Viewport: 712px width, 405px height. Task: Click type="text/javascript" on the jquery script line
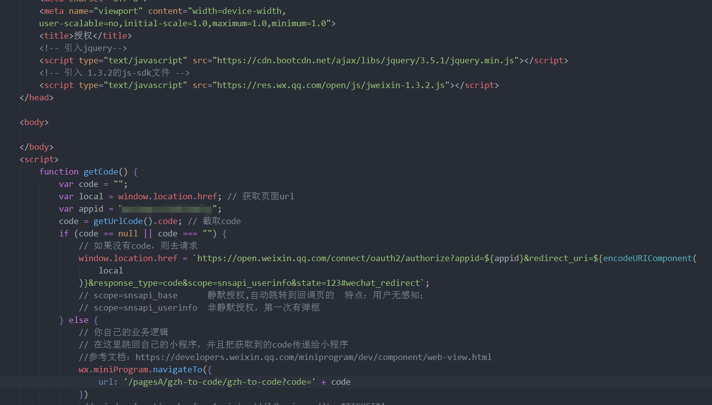pyautogui.click(x=133, y=60)
